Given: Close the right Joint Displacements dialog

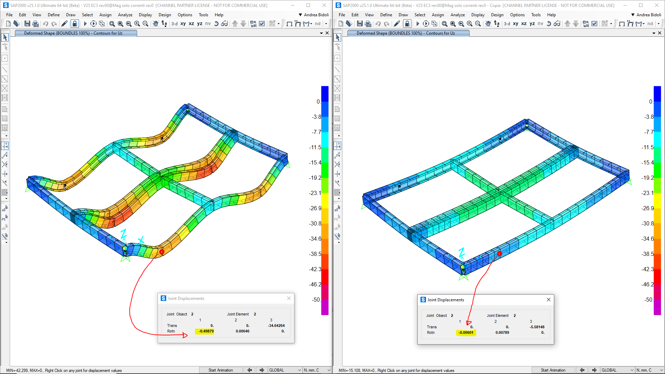Looking at the screenshot, I should coord(548,300).
